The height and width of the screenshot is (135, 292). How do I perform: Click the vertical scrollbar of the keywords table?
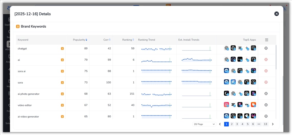point(276,57)
